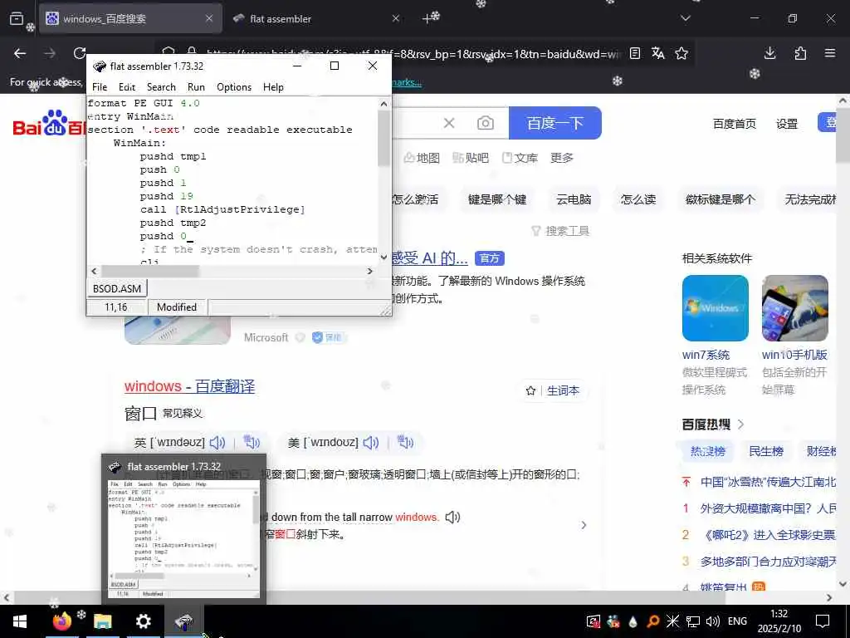The width and height of the screenshot is (850, 638).
Task: Switch to the 贴吧 search category
Action: (471, 158)
